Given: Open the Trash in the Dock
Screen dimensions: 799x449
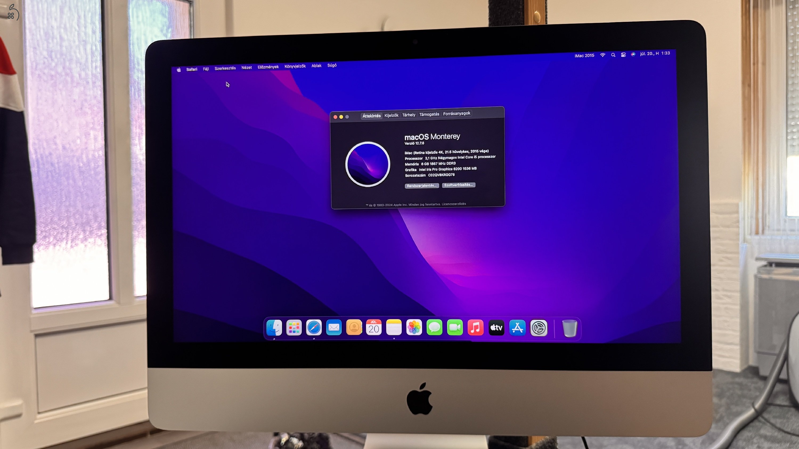Looking at the screenshot, I should tap(569, 328).
